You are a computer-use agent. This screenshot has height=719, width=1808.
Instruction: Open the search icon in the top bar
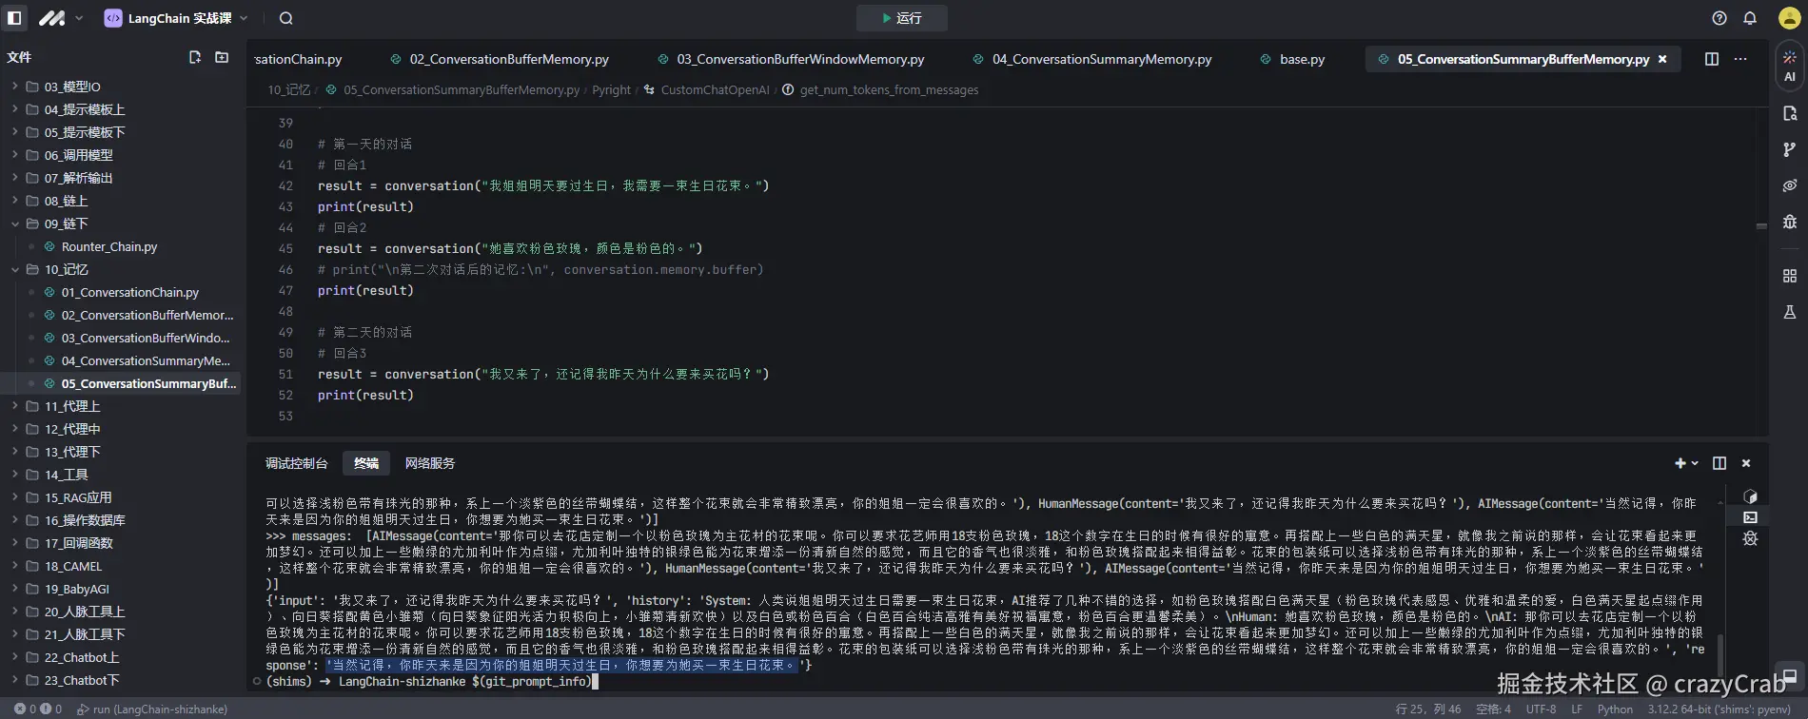(285, 18)
